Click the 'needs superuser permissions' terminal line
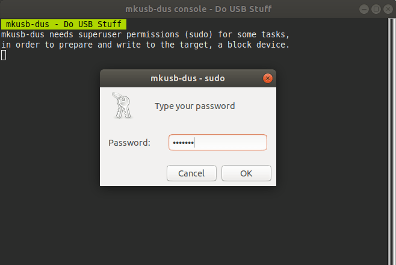This screenshot has height=265, width=396. pyautogui.click(x=145, y=34)
